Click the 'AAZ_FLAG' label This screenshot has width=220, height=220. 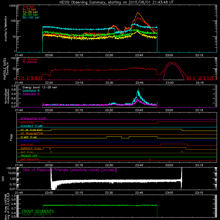pos(27,152)
